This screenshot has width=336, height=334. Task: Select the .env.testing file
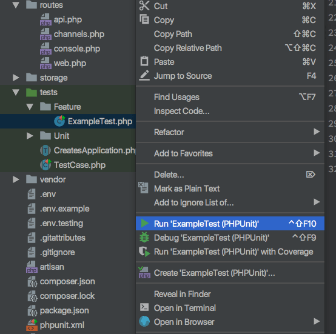(61, 223)
